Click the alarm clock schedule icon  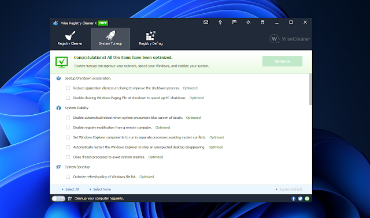pos(69,198)
